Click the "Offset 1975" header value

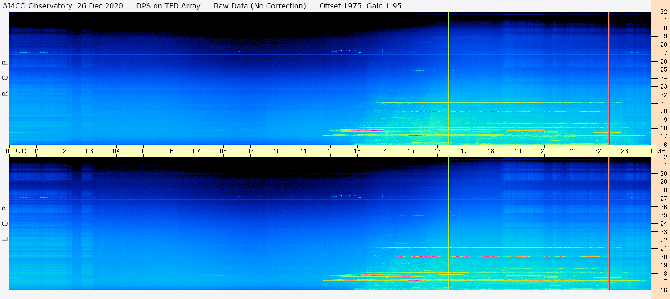(340, 6)
